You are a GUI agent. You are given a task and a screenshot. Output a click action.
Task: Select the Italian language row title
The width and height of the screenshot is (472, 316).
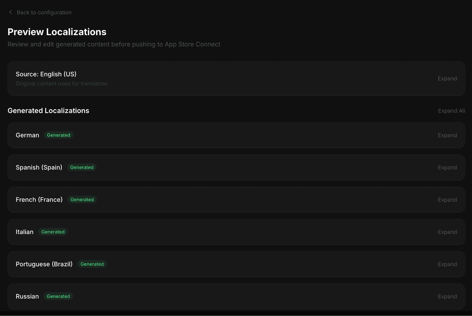pyautogui.click(x=24, y=232)
